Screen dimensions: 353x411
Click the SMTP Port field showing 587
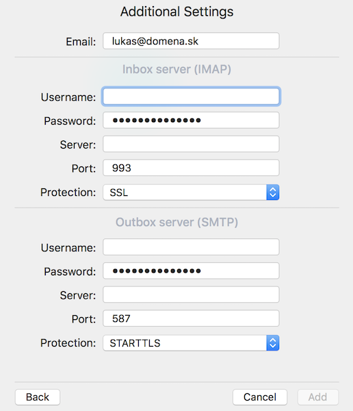191,319
